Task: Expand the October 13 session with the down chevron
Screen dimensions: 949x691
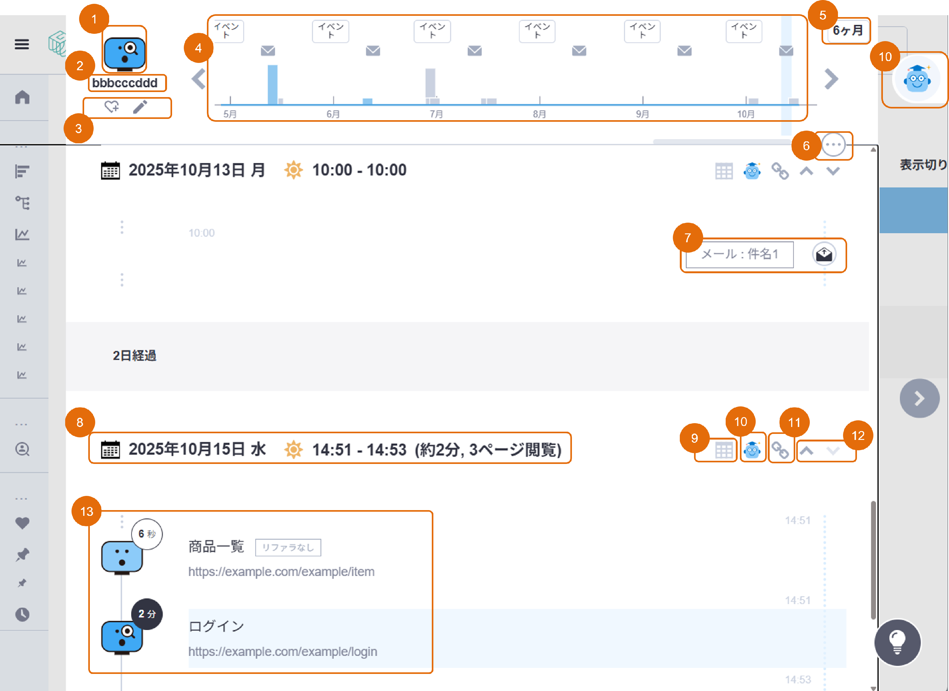Action: pos(833,171)
